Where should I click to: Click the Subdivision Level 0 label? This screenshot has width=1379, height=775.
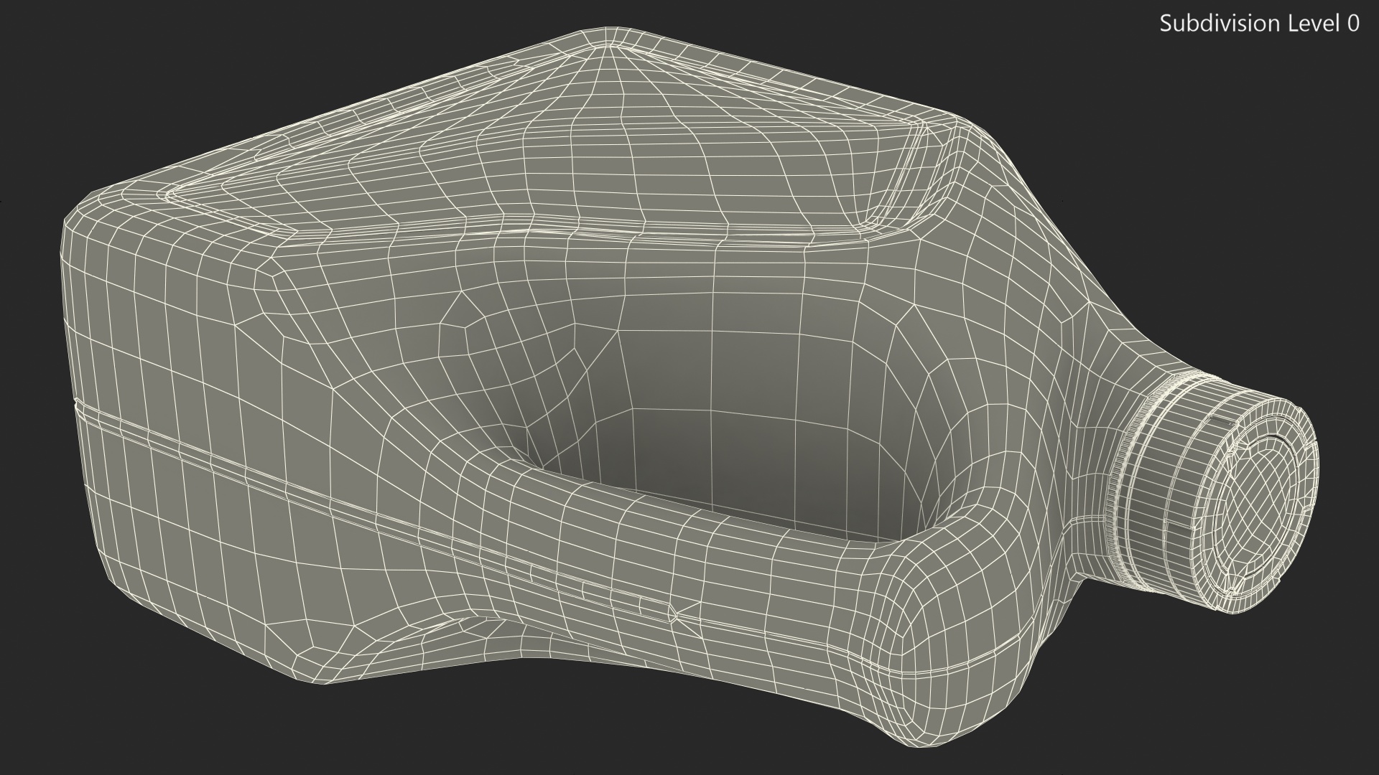tap(1259, 24)
